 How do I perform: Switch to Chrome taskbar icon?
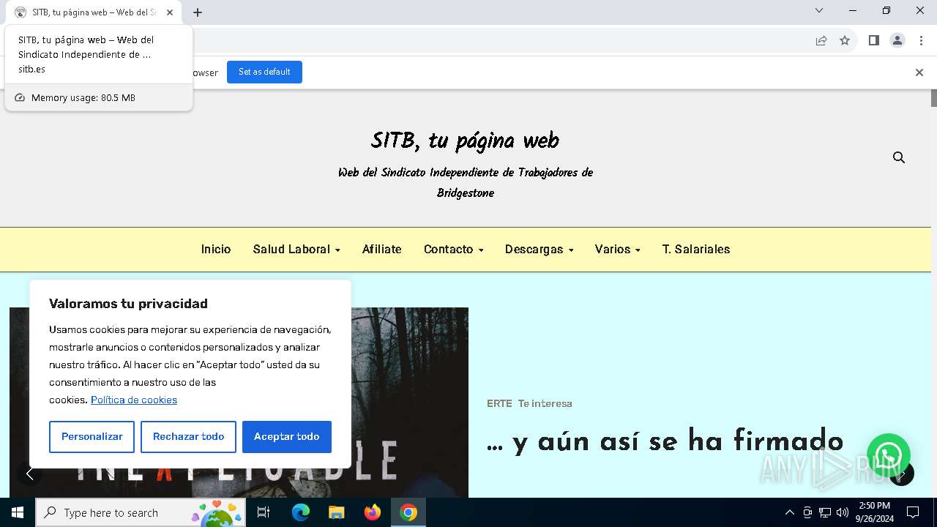point(408,512)
